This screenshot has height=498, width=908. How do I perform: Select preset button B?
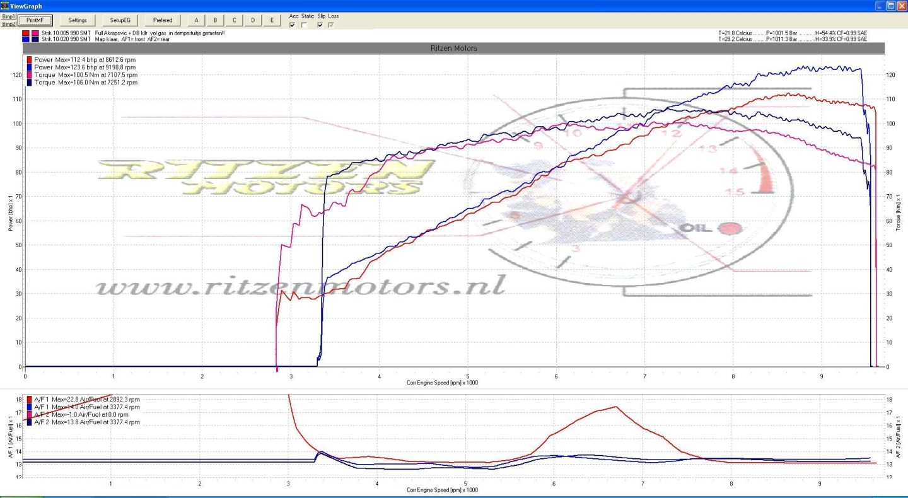215,20
